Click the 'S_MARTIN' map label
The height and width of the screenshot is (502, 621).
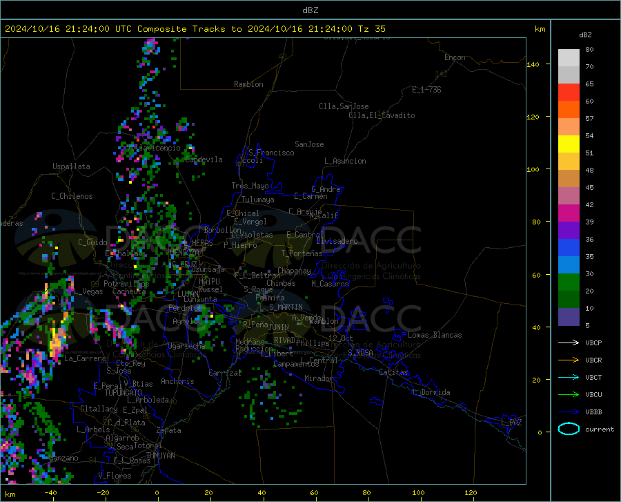click(x=286, y=307)
